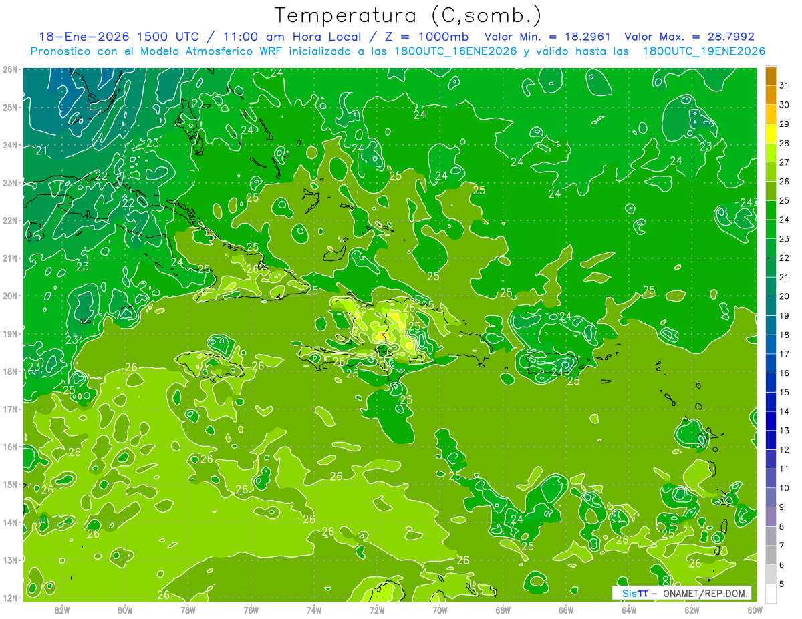
Task: Select the 'Valor Min. = 18.2961' value
Action: tap(548, 37)
